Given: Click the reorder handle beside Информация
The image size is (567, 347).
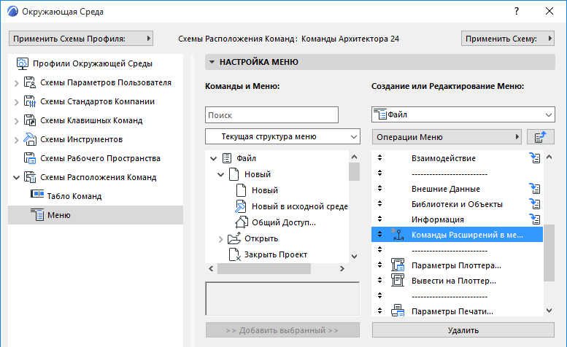Looking at the screenshot, I should click(380, 219).
